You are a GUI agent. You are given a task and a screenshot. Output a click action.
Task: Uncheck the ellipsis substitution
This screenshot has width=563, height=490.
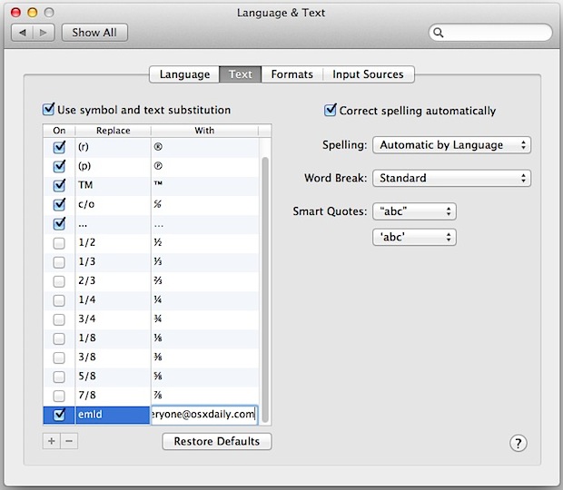[59, 223]
